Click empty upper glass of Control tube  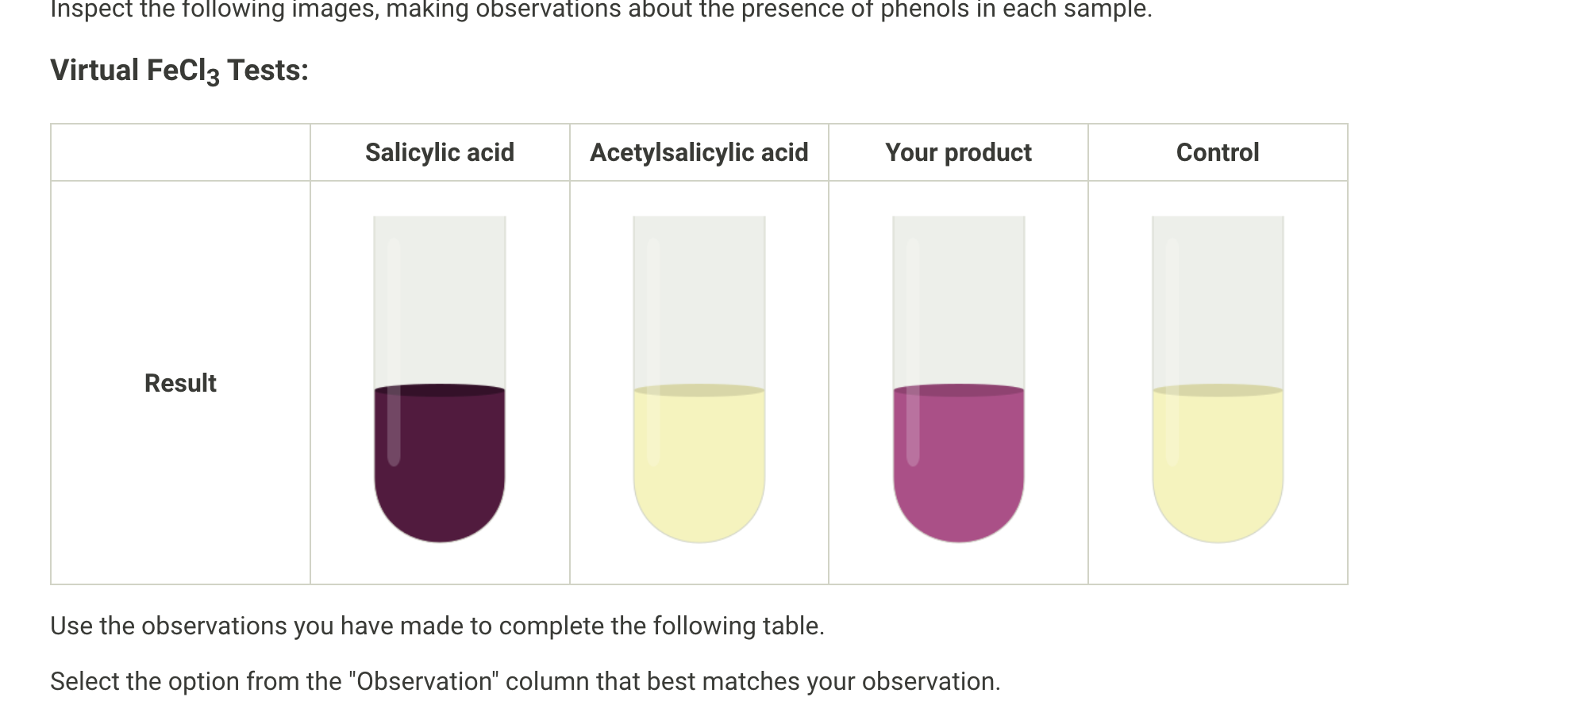coord(1218,301)
